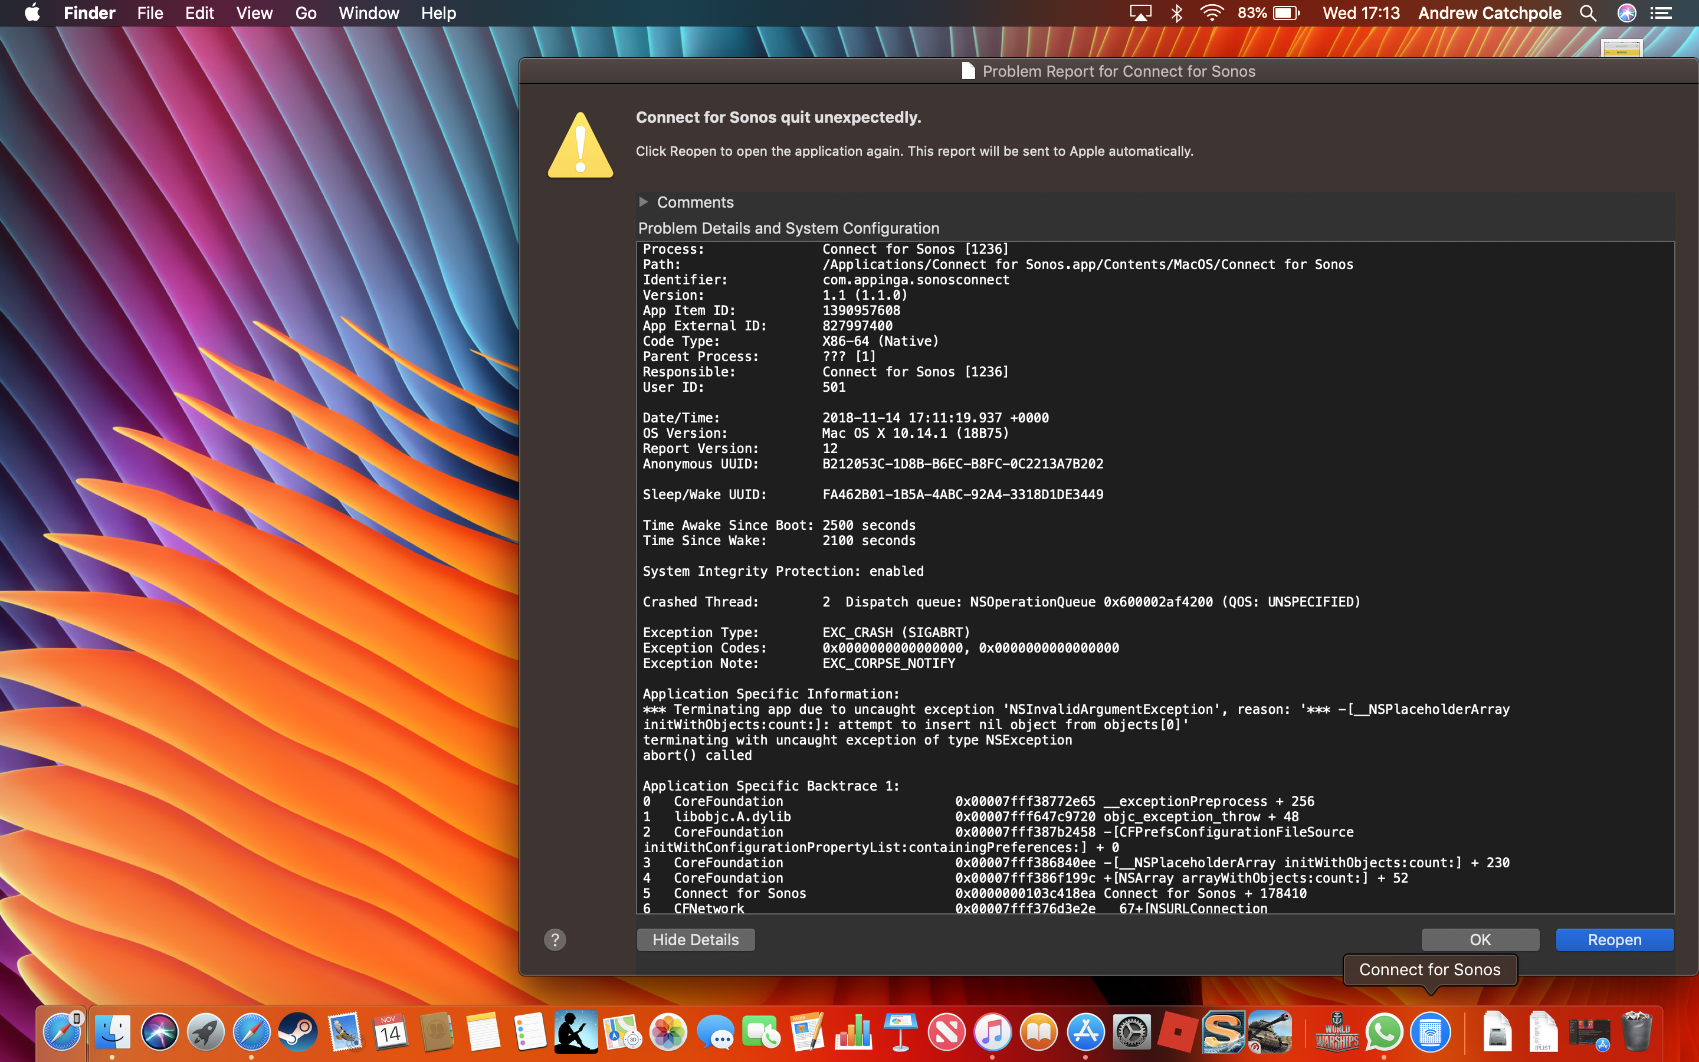This screenshot has width=1699, height=1062.
Task: Open Contacts book in Dock
Action: (437, 1032)
